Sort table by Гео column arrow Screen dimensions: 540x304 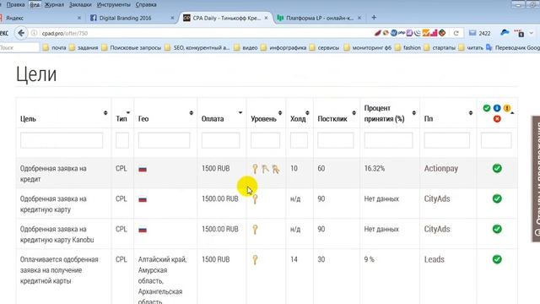(192, 112)
